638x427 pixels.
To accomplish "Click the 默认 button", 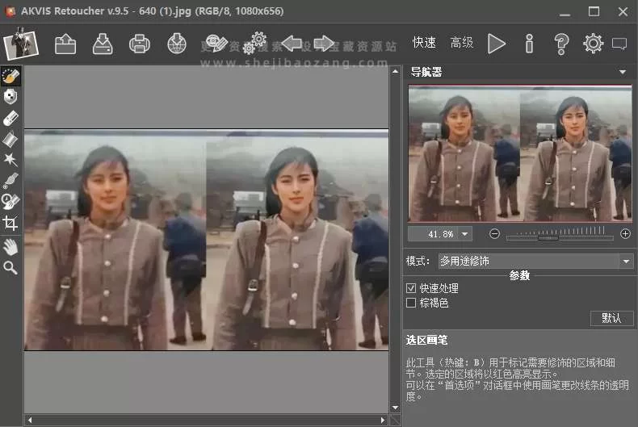I will coord(611,318).
